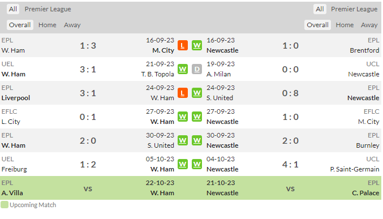The width and height of the screenshot is (383, 219).
Task: Select the right Premier League filter tab
Action: (354, 9)
